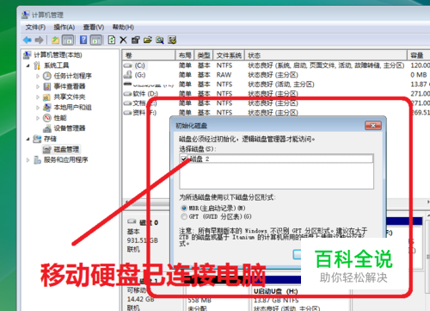Screen dimensions: 430x311
Task: Select 磁盘管理 tree item
Action: pyautogui.click(x=66, y=149)
